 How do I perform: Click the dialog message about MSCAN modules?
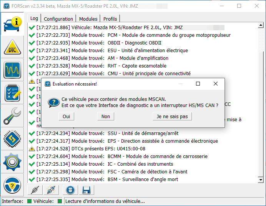tap(140, 102)
